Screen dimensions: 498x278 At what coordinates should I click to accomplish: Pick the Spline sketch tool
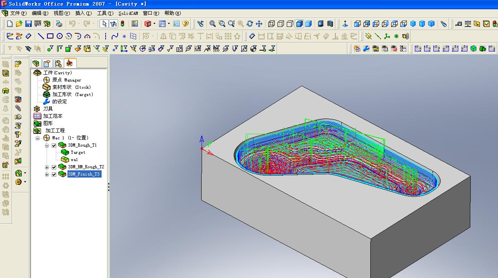115,36
